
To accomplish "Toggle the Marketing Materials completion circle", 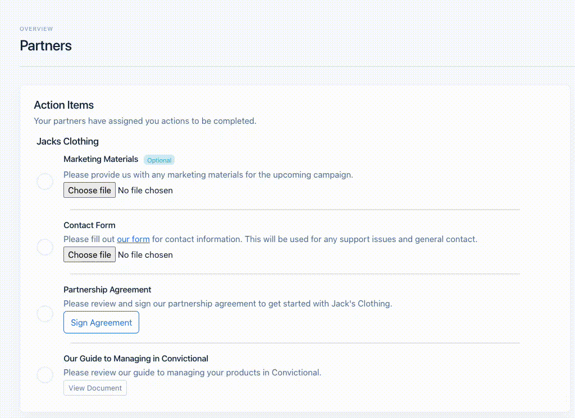I will [x=45, y=181].
